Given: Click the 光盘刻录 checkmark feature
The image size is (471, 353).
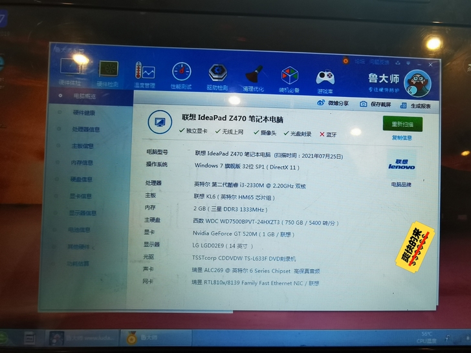Looking at the screenshot, I should click(x=298, y=134).
